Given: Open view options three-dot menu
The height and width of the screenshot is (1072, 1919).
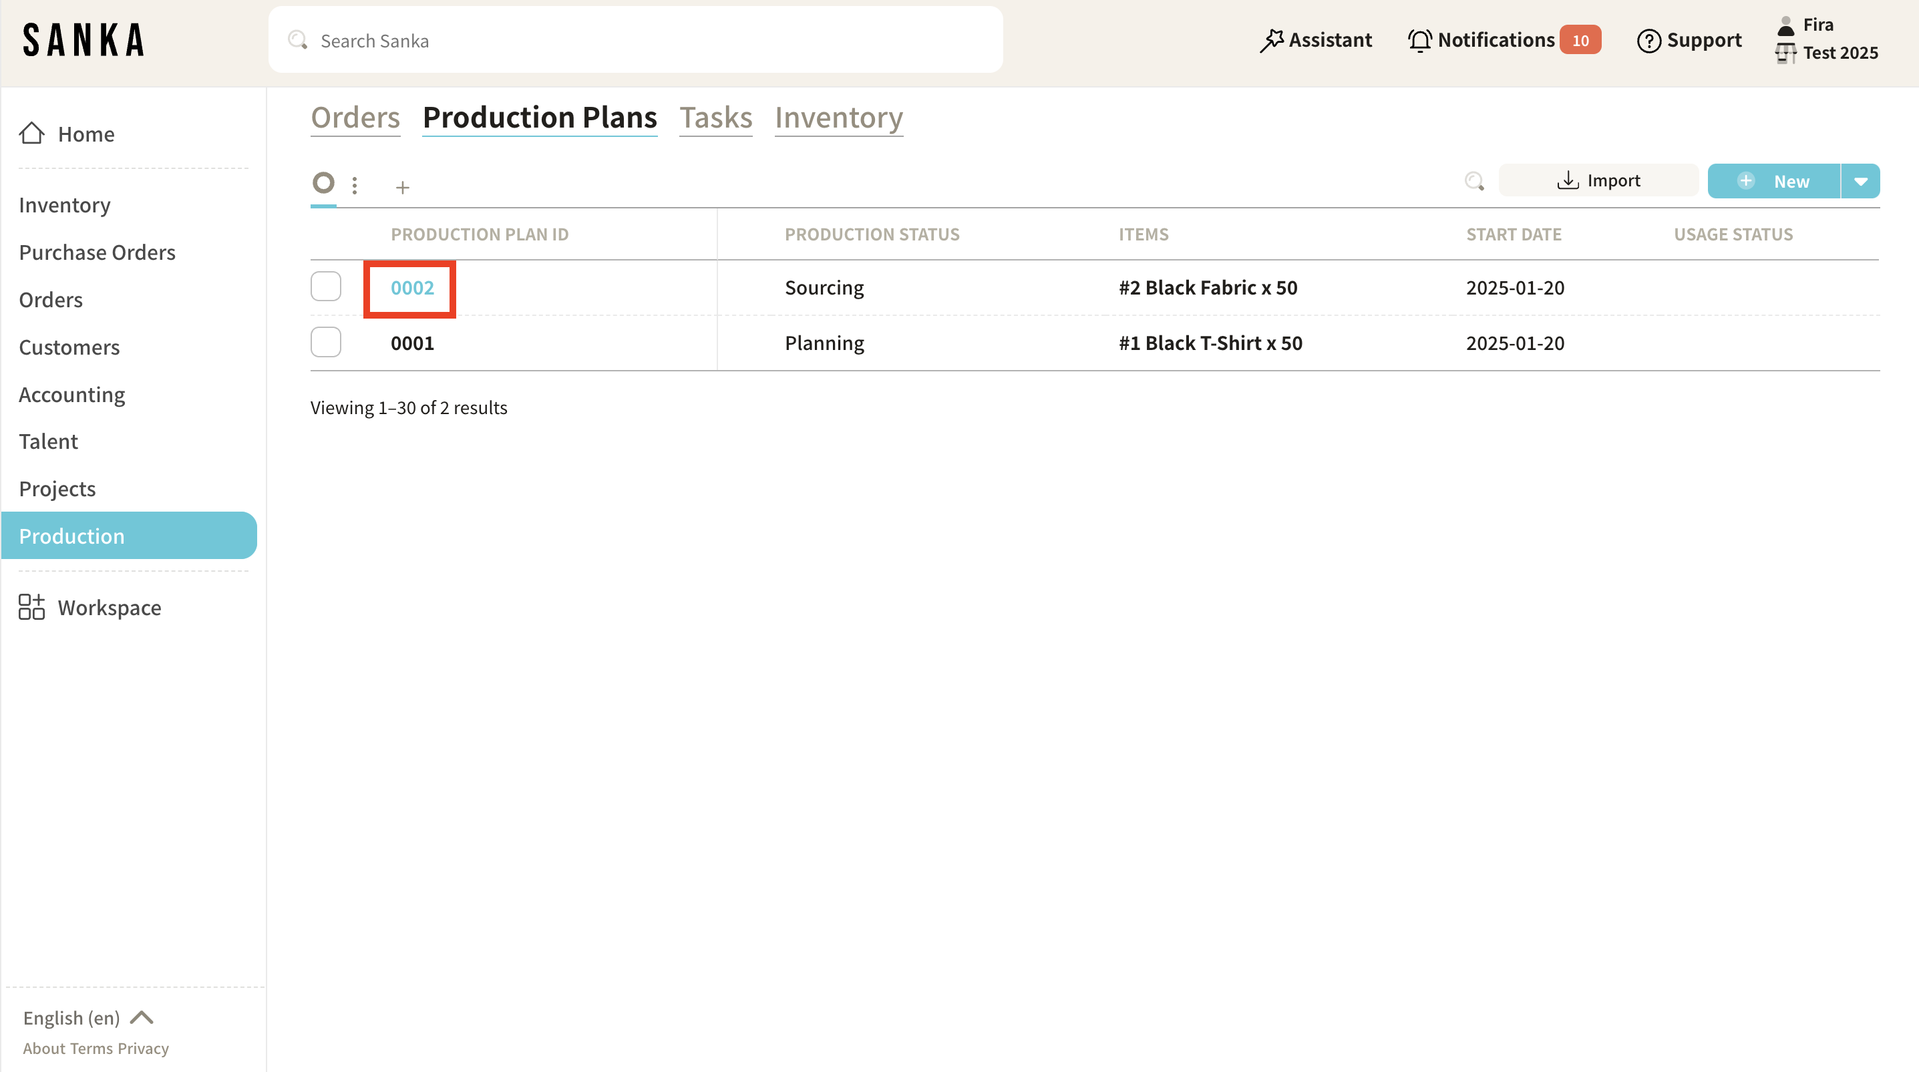Looking at the screenshot, I should pos(355,185).
